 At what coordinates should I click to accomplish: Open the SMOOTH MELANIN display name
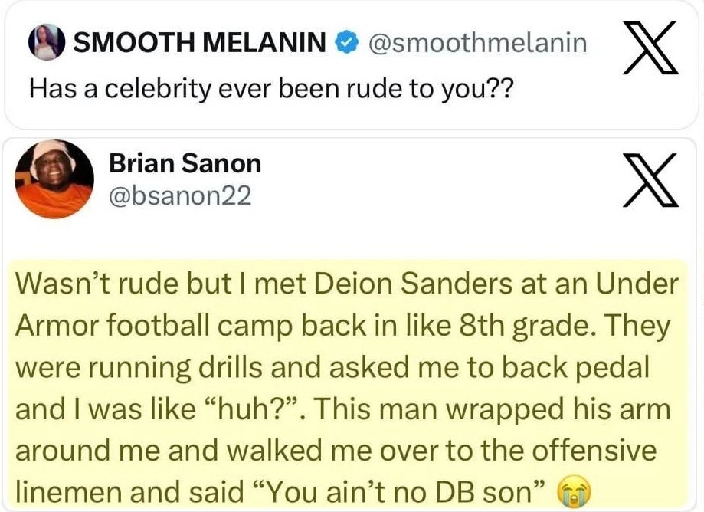coord(199,44)
